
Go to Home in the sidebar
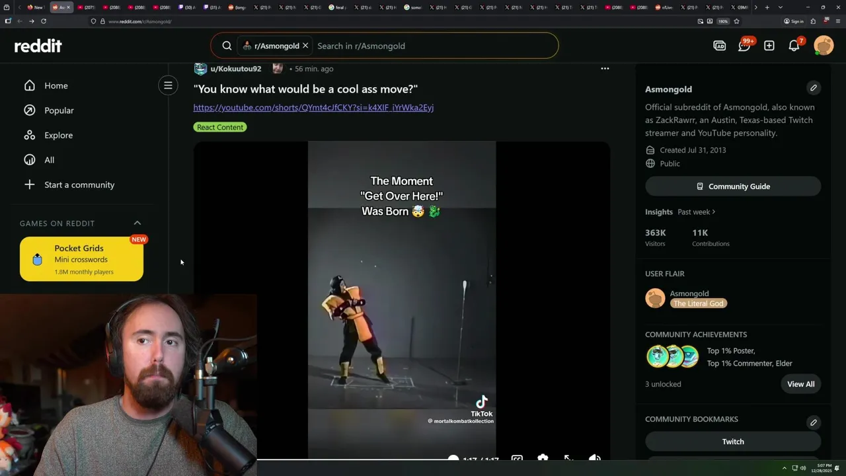click(56, 85)
